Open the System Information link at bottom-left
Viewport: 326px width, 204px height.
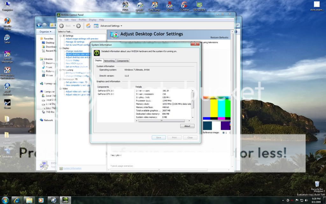tap(72, 168)
